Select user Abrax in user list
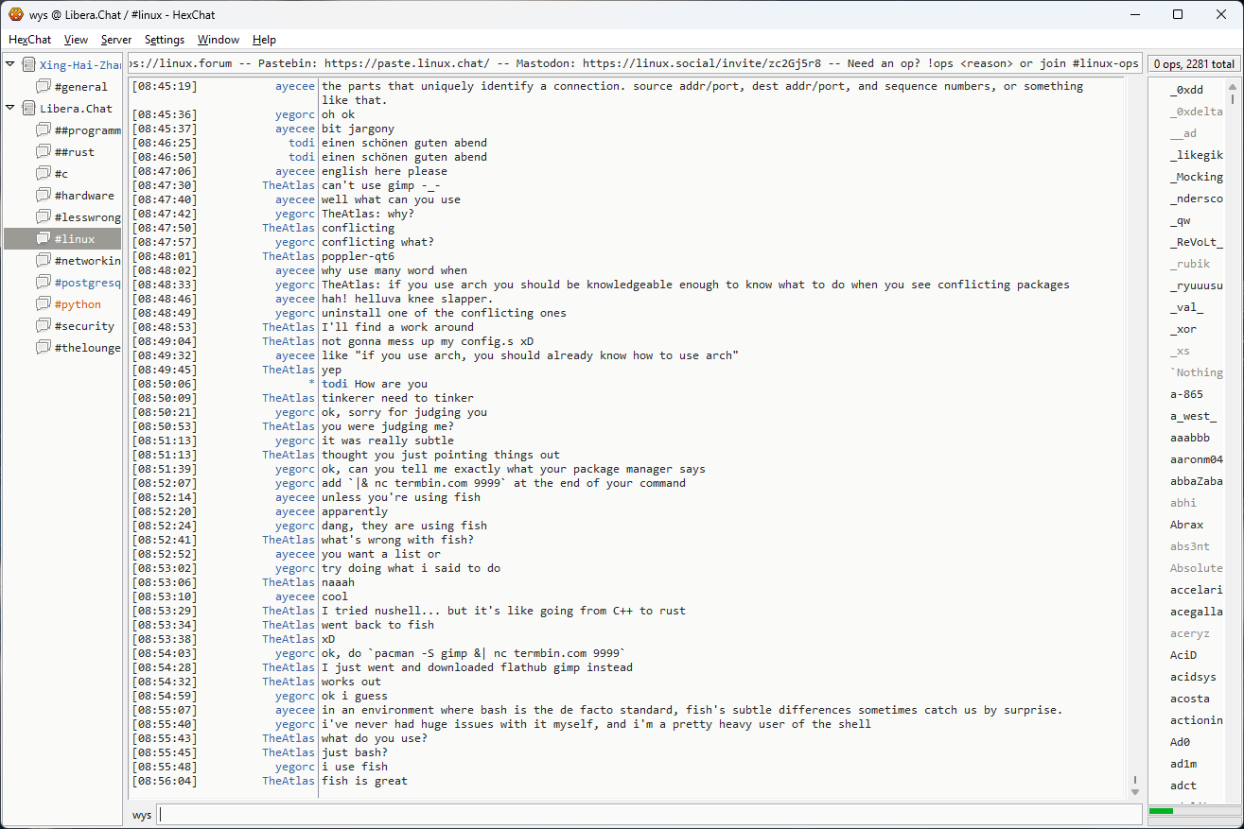The height and width of the screenshot is (829, 1244). [x=1186, y=525]
